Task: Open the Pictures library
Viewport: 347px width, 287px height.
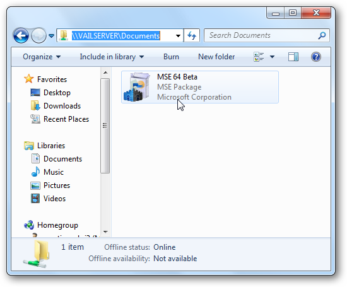Action: point(57,185)
